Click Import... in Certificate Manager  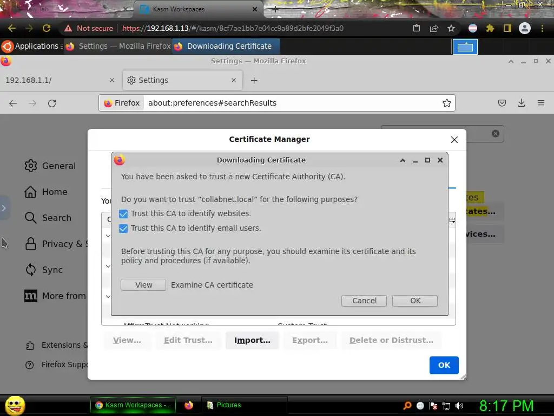(252, 340)
